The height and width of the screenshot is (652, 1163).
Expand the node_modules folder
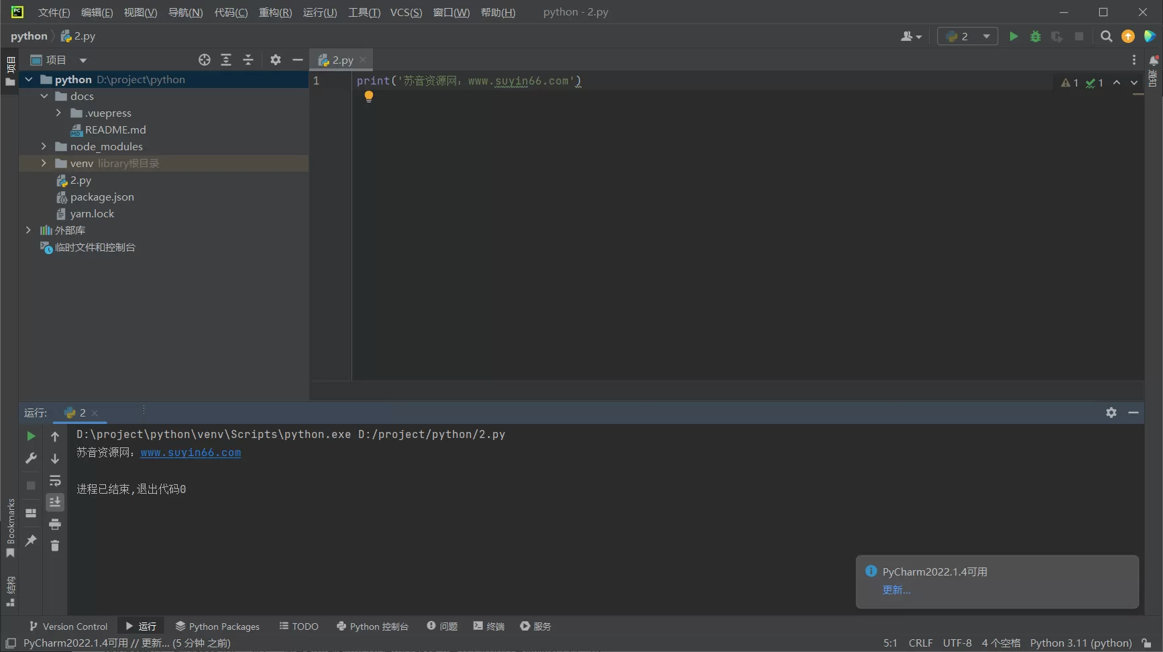pyautogui.click(x=44, y=146)
